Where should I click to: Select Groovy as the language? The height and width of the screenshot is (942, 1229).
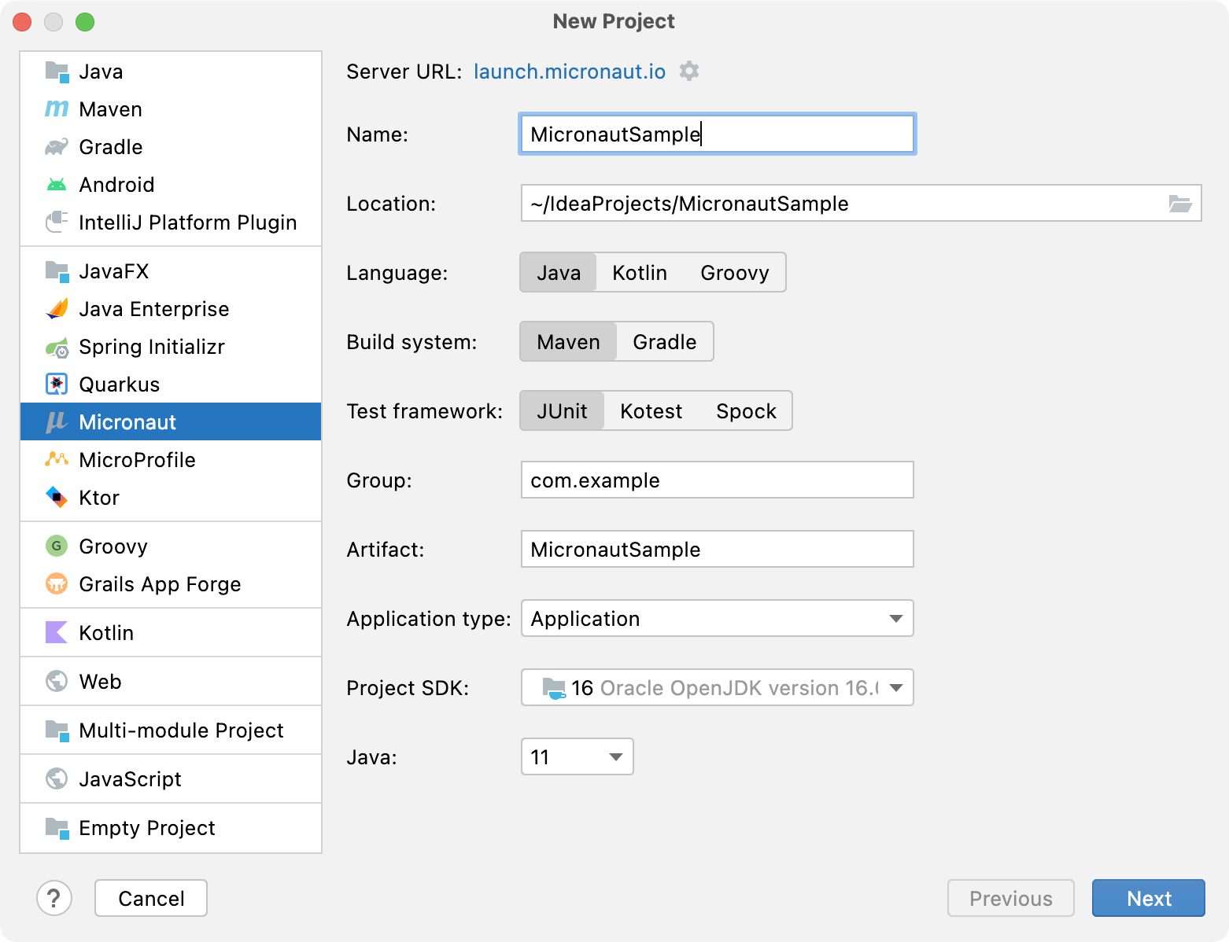[735, 273]
